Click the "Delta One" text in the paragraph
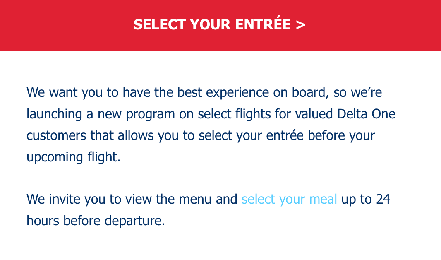Image resolution: width=441 pixels, height=260 pixels. pos(366,114)
